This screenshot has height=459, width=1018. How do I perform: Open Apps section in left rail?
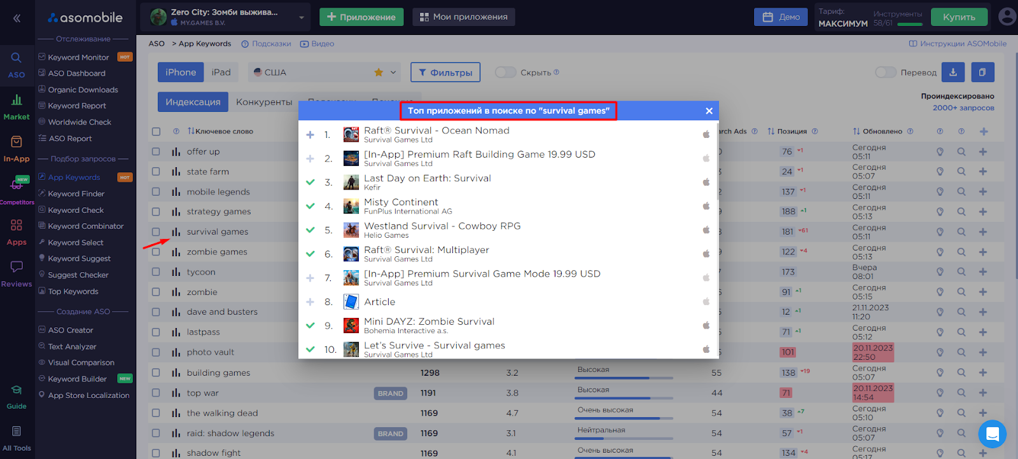point(17,233)
